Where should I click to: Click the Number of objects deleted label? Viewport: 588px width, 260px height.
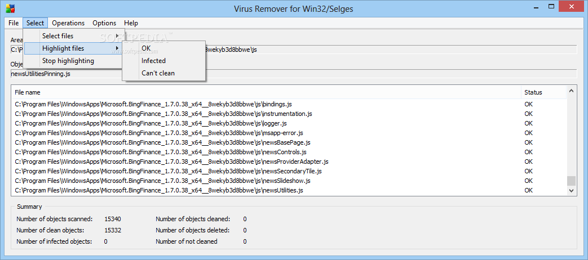pos(192,230)
